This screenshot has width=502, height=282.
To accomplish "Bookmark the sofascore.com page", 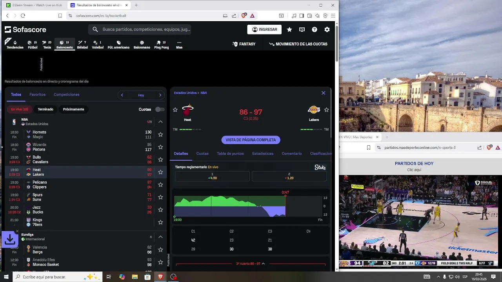I will click(x=60, y=16).
